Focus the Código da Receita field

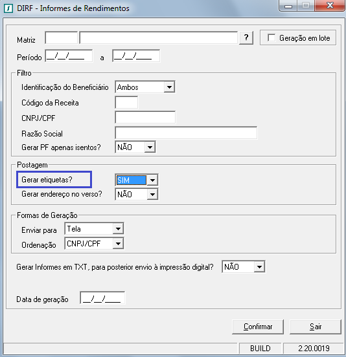point(126,103)
